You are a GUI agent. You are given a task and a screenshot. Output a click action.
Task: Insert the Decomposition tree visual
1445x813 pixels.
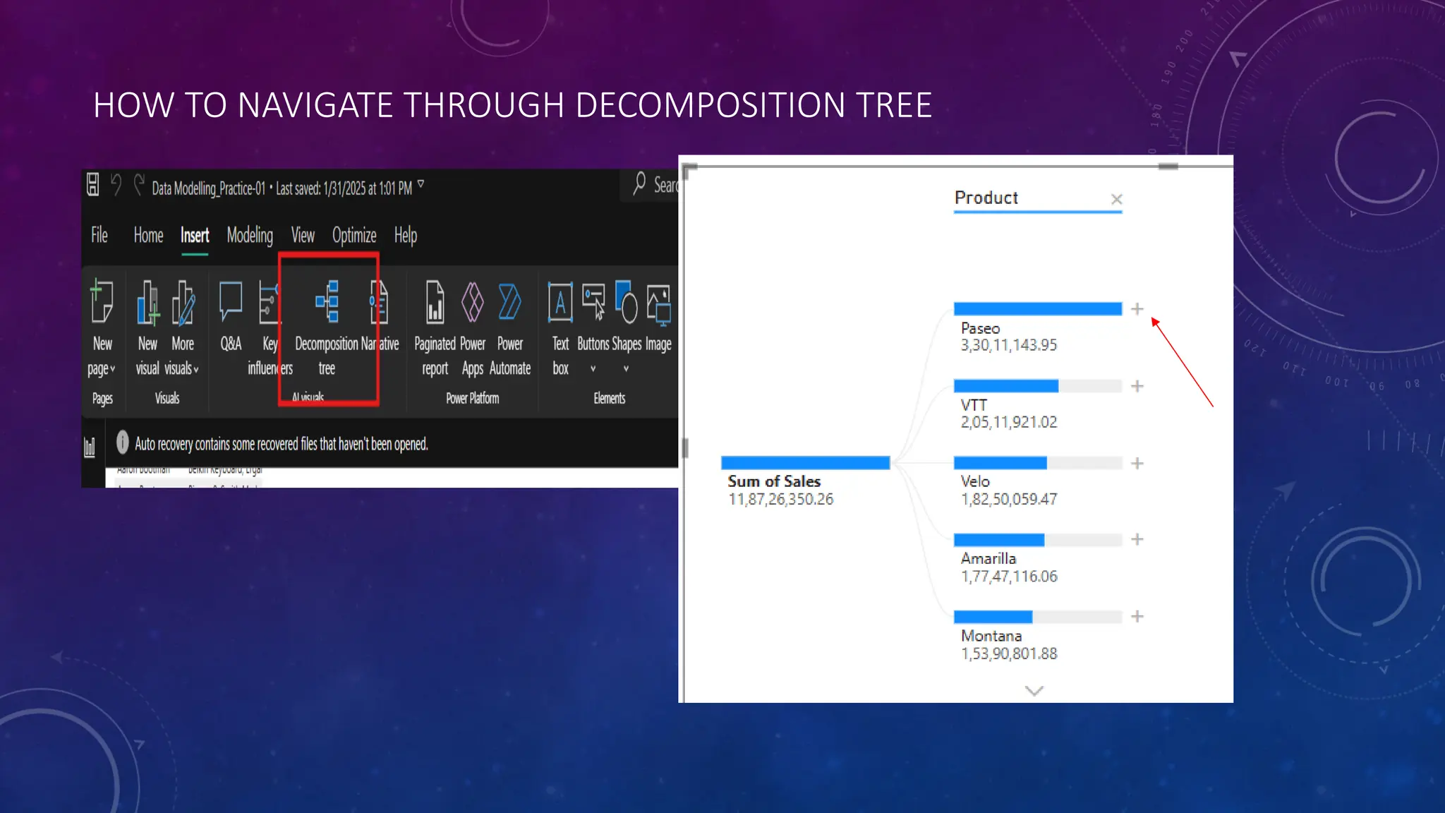(327, 329)
